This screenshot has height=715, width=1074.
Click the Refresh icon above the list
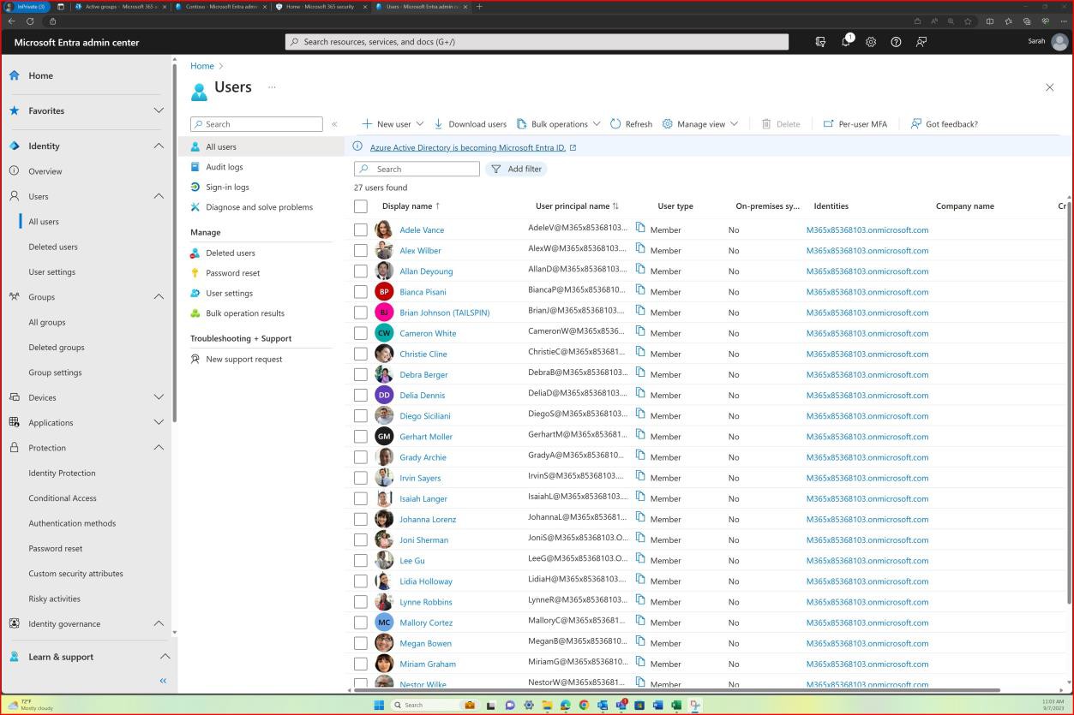615,123
